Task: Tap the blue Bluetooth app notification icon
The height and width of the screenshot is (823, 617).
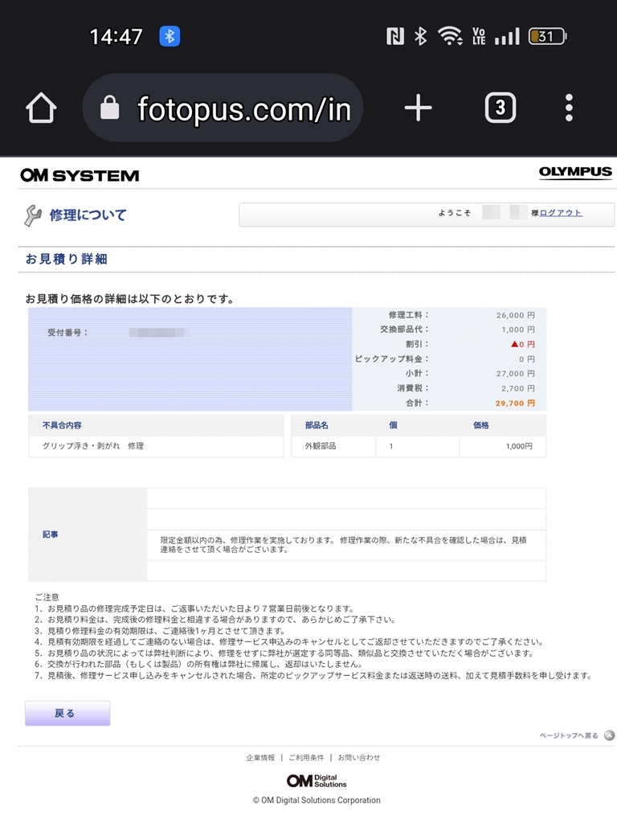Action: [x=170, y=36]
